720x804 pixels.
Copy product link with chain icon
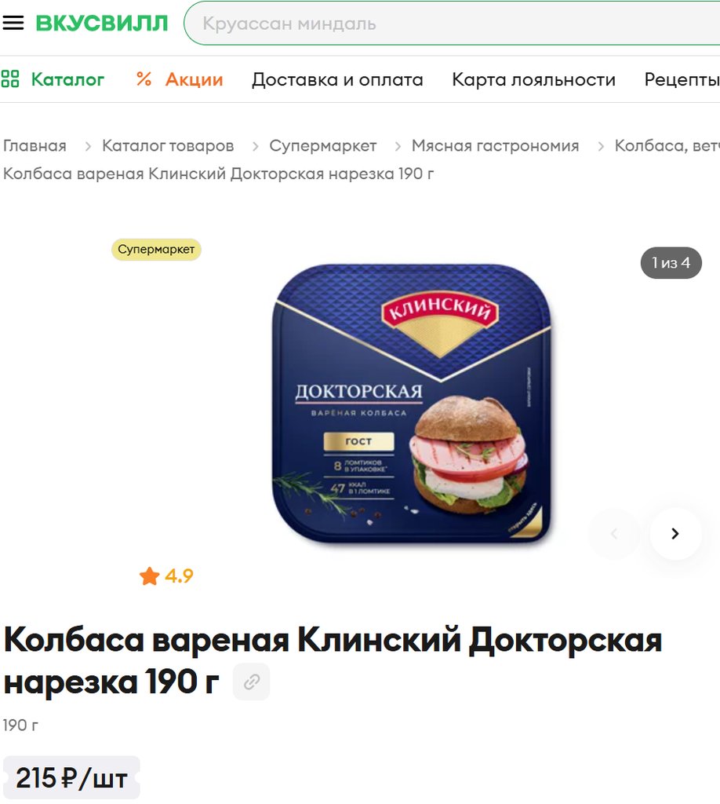(x=252, y=682)
